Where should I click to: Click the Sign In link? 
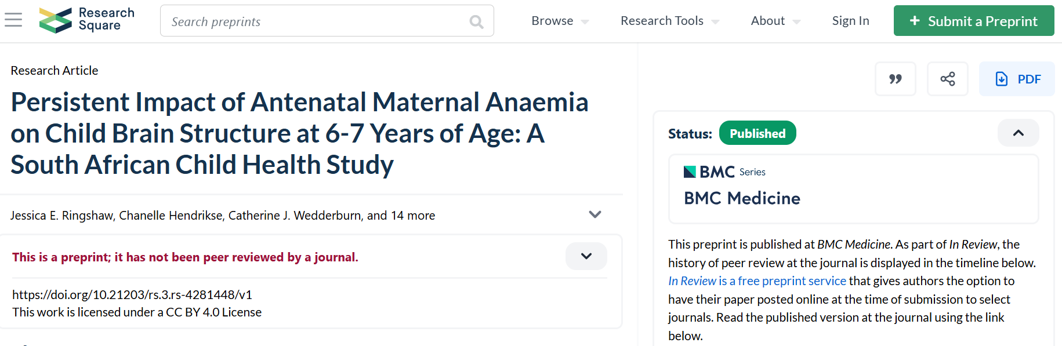(x=850, y=21)
